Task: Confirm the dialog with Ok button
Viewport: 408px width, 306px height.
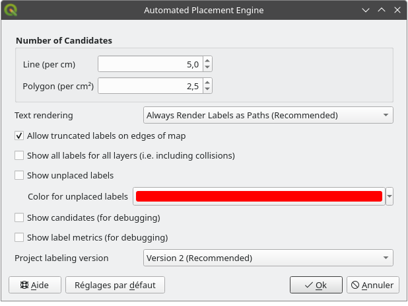Action: [316, 285]
